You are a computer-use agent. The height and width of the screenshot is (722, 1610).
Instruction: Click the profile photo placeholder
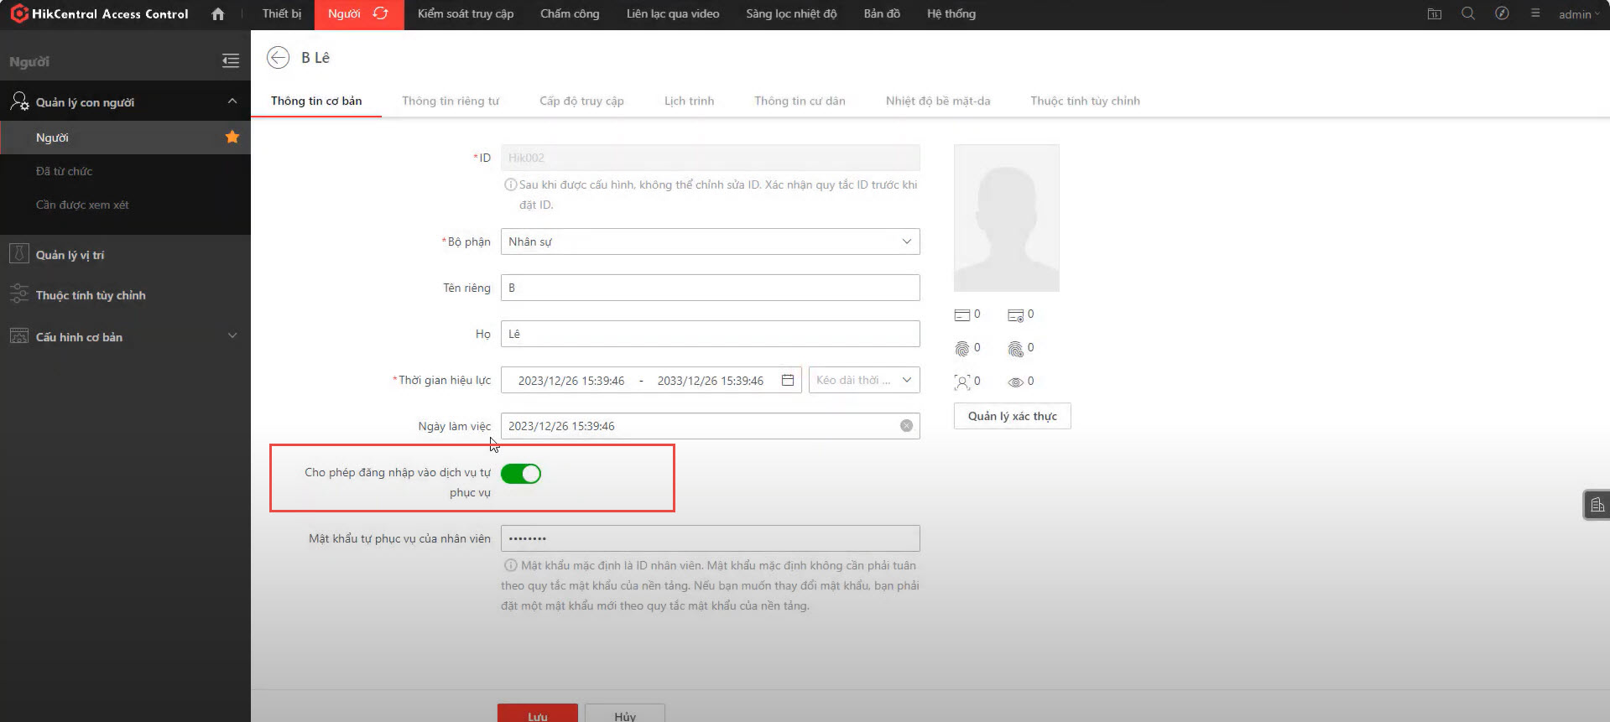(1006, 218)
